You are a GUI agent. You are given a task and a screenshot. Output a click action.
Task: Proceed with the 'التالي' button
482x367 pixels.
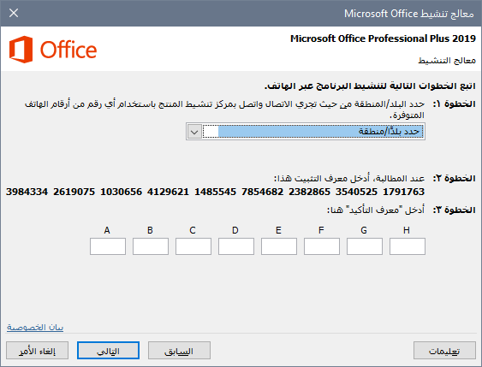(x=108, y=351)
